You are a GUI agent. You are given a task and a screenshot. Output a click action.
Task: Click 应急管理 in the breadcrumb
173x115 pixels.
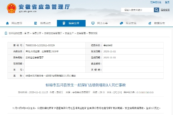[x=81, y=33]
